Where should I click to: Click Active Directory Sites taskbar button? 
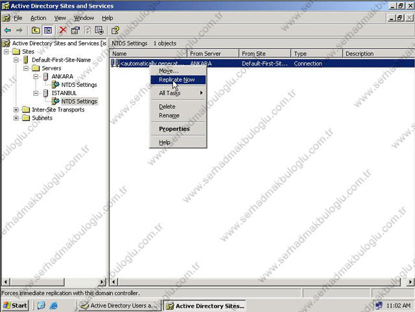205,306
